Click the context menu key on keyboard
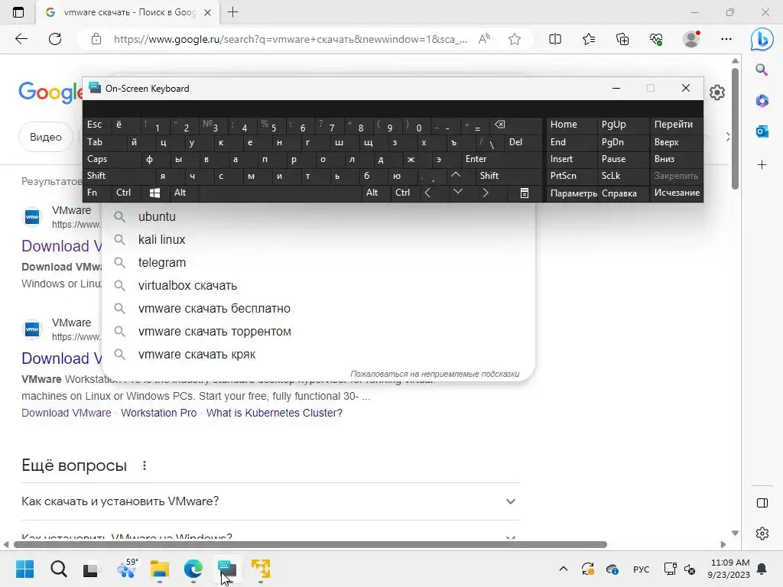 pyautogui.click(x=525, y=193)
